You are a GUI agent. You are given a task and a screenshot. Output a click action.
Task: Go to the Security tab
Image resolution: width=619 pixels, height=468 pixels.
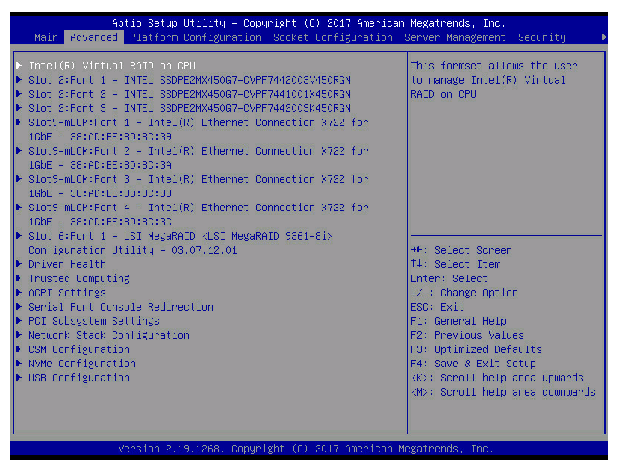[541, 37]
